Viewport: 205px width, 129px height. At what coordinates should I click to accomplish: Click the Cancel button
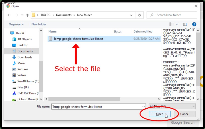point(185,114)
